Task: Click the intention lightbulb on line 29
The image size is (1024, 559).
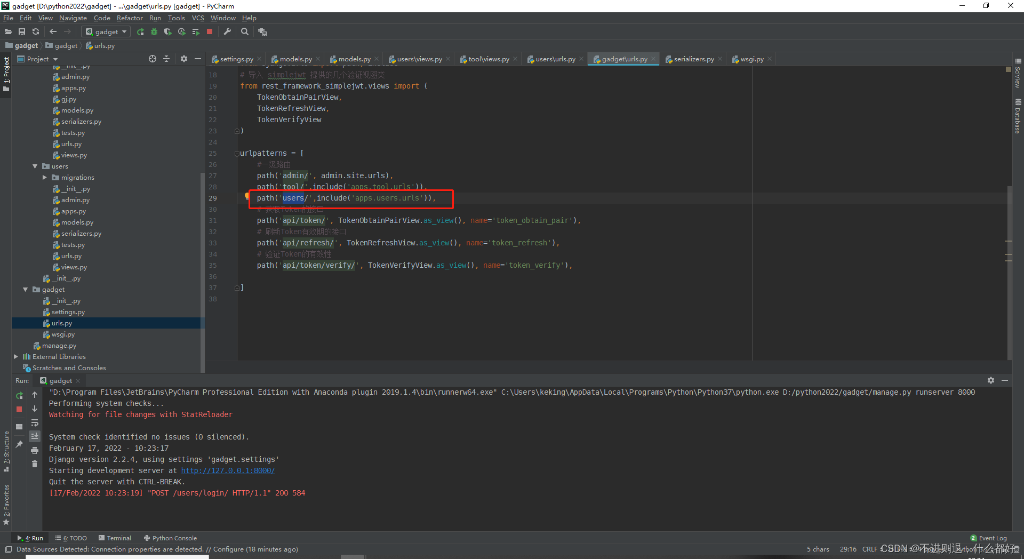Action: click(247, 196)
